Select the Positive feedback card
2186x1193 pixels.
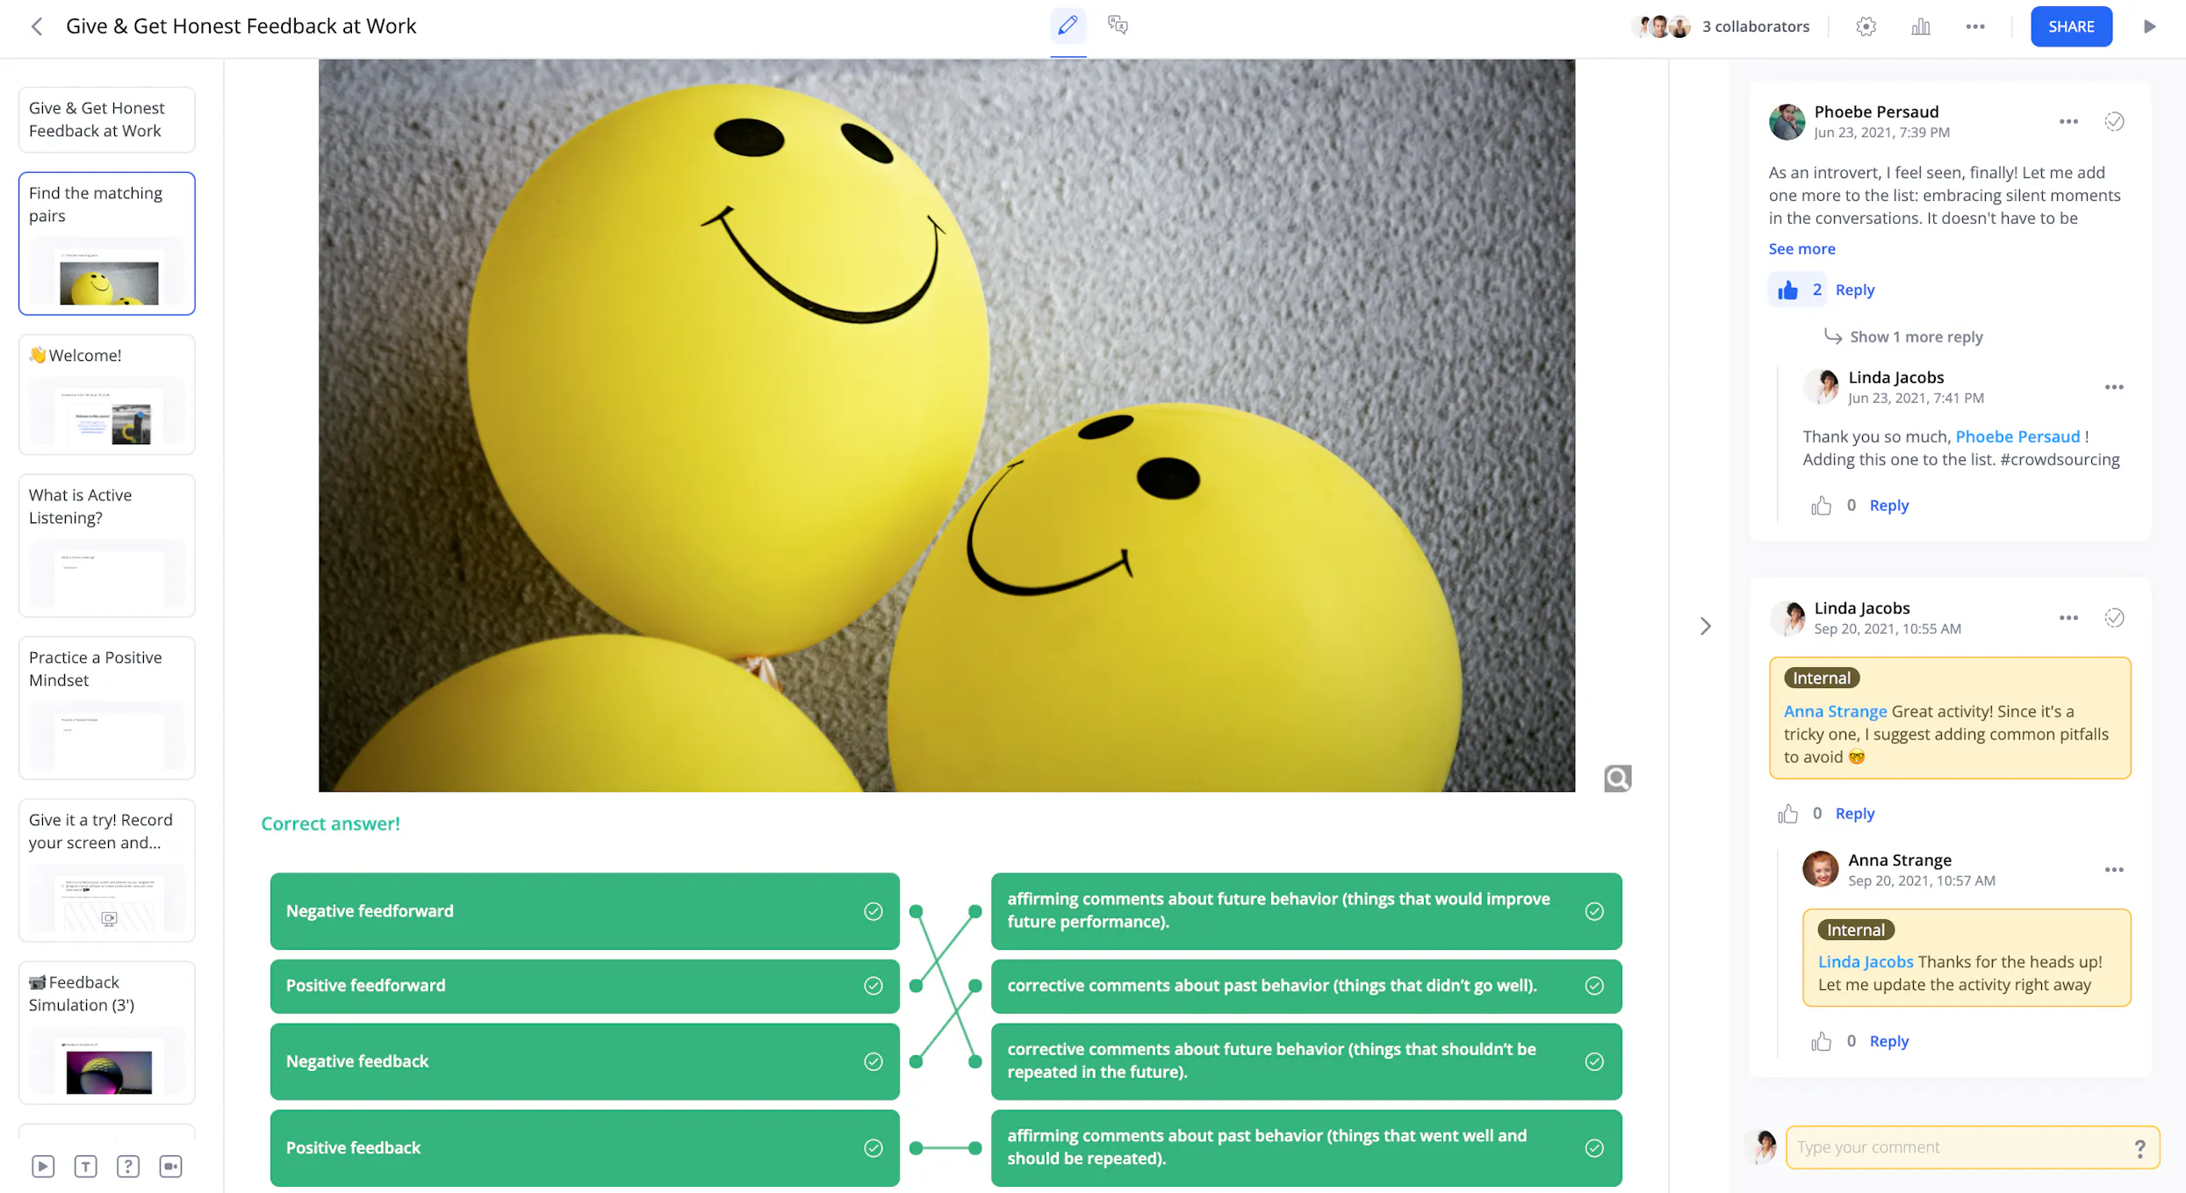(x=585, y=1147)
